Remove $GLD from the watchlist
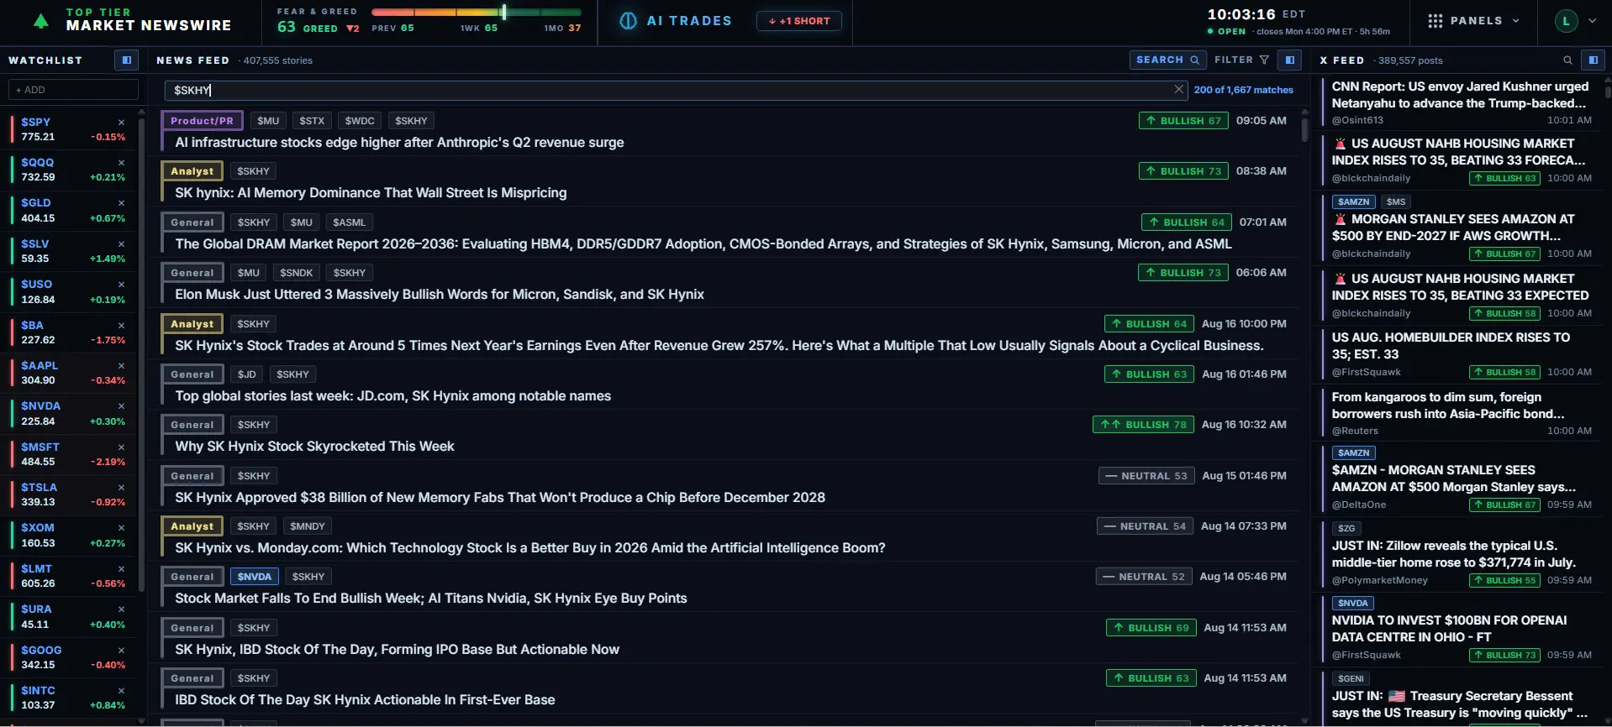The height and width of the screenshot is (727, 1612). (x=121, y=203)
